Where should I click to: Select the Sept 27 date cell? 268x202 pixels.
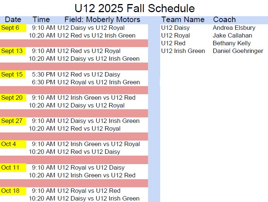(12, 121)
